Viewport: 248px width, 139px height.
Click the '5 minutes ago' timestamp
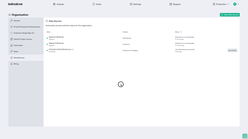pos(179,45)
